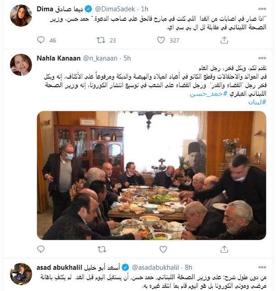Share Nahla Kanaan's tweet
The width and height of the screenshot is (276, 291).
click(224, 249)
